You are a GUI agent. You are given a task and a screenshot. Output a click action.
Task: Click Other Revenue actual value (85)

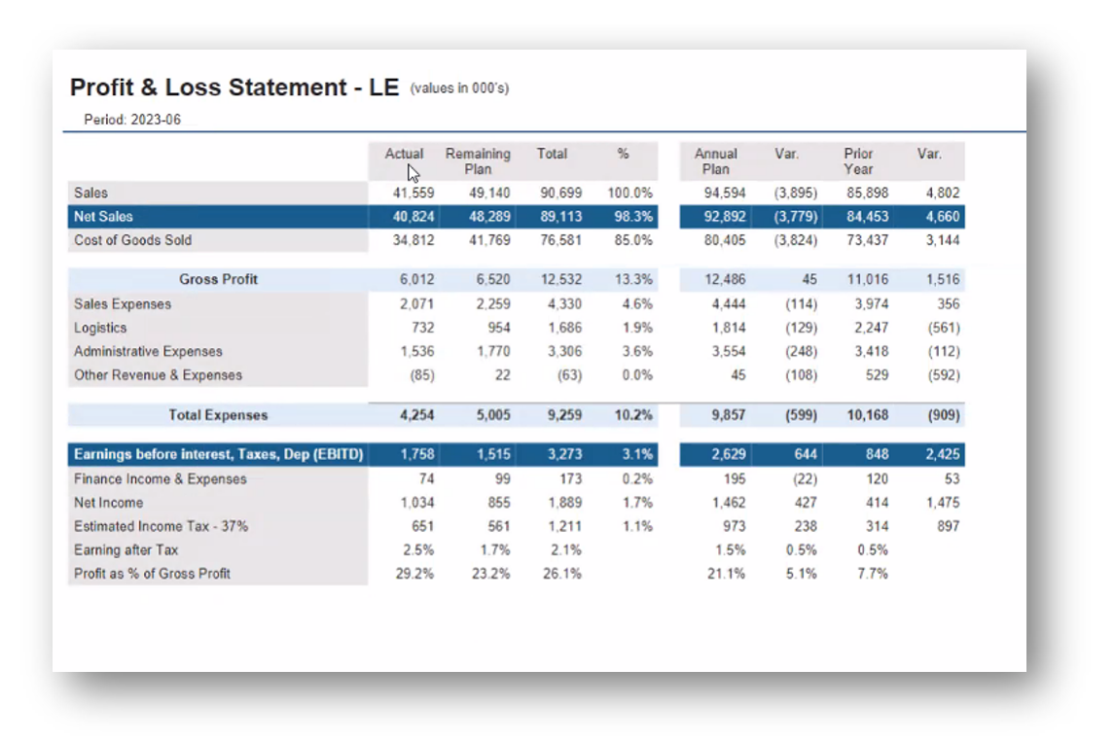[421, 374]
